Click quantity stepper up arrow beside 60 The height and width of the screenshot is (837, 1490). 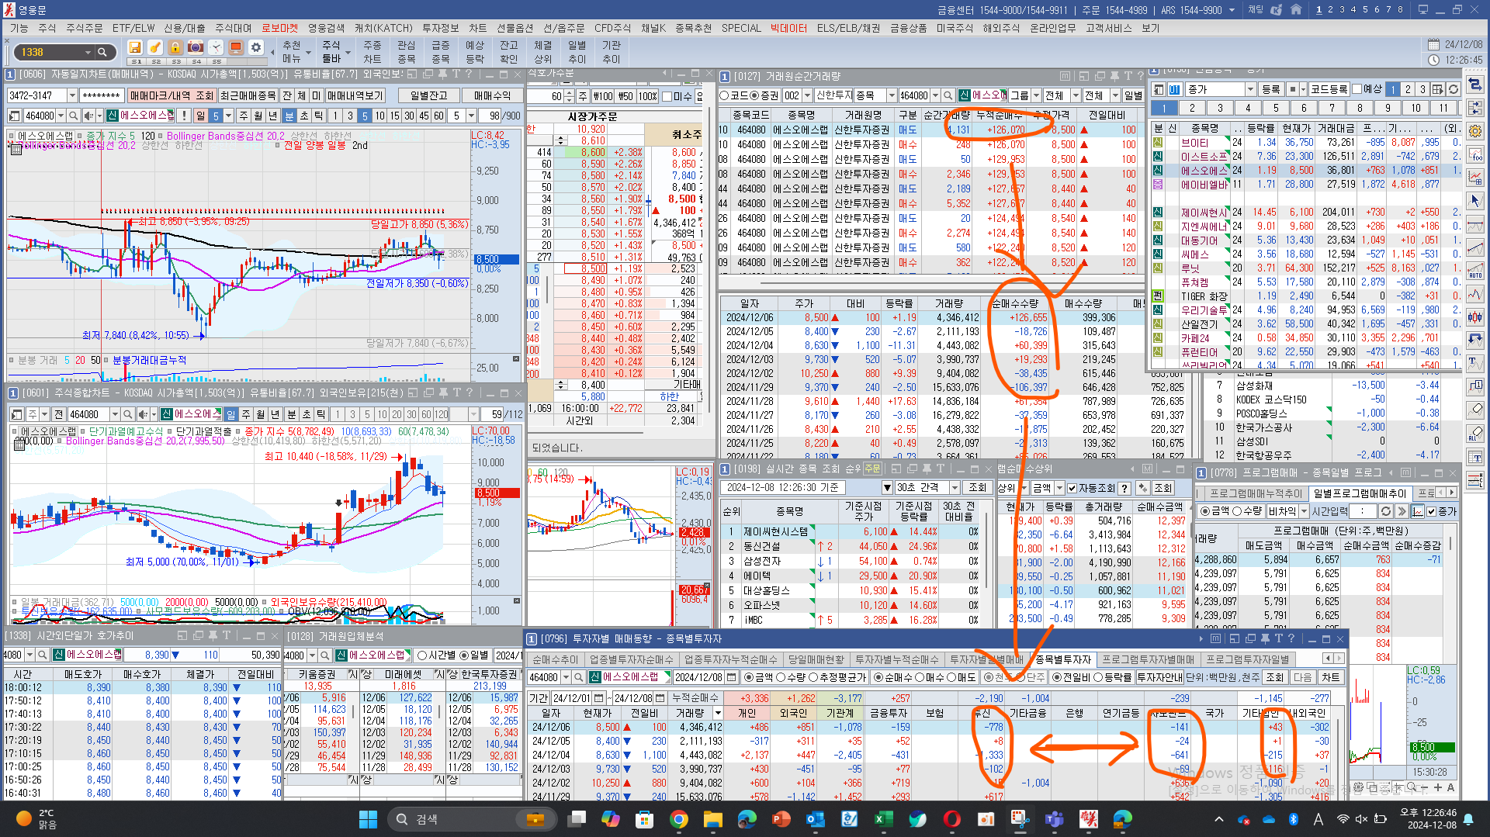(x=570, y=94)
